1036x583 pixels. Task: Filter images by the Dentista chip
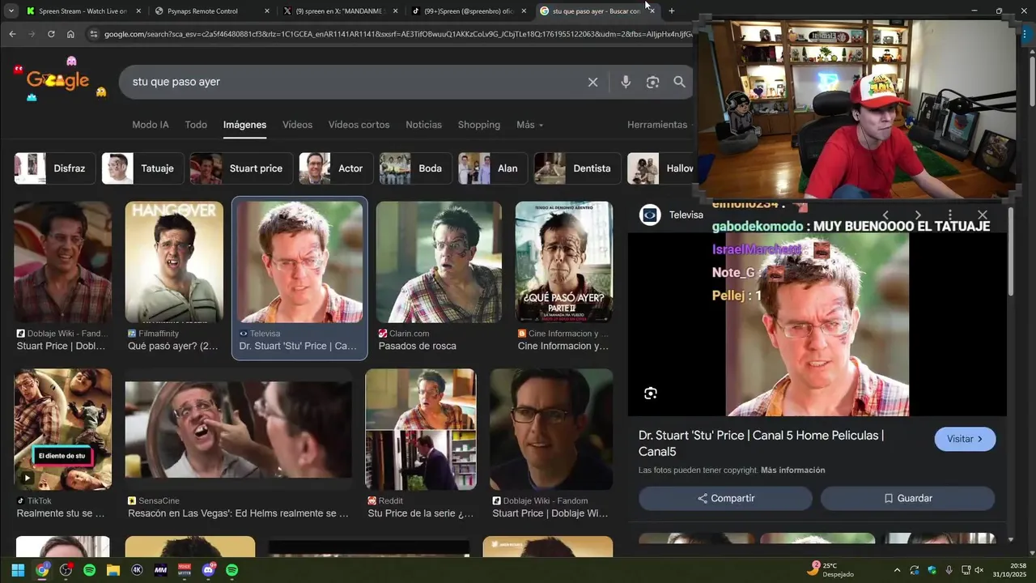pyautogui.click(x=578, y=168)
